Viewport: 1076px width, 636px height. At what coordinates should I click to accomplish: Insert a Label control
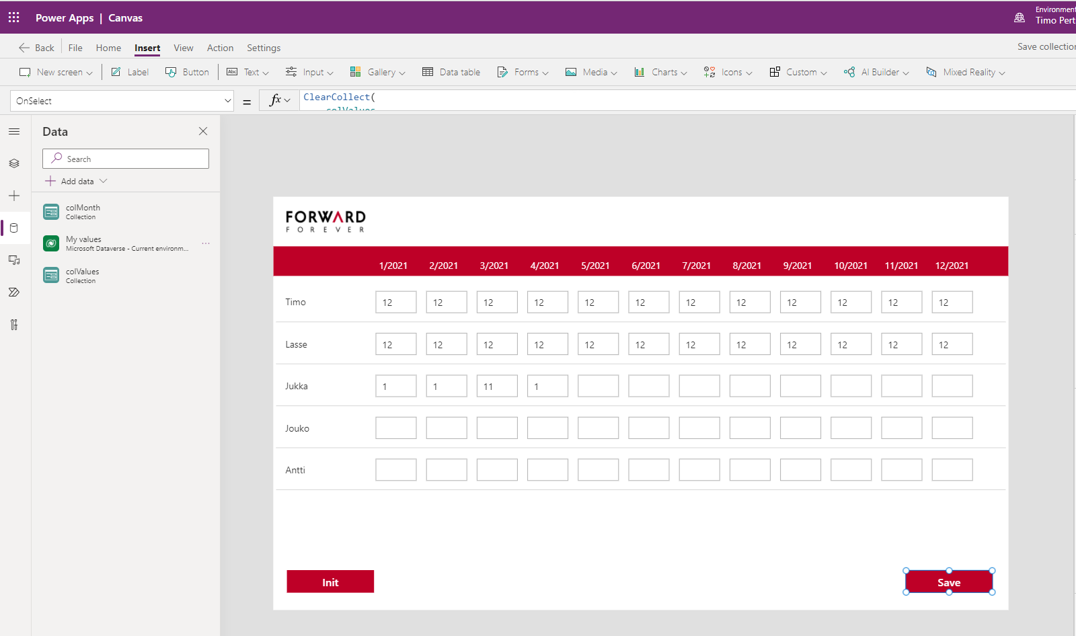(130, 72)
